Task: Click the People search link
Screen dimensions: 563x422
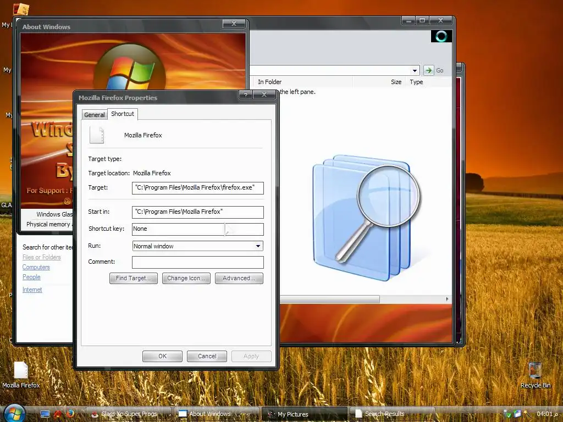Action: [x=31, y=277]
